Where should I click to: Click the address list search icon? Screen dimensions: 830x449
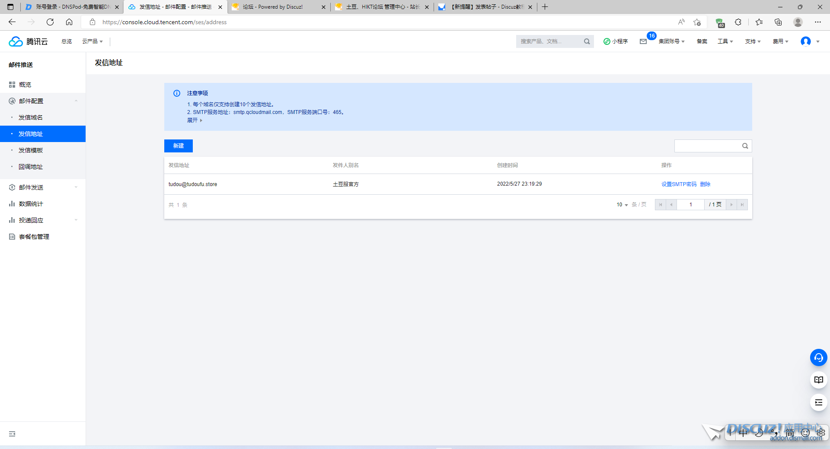(x=745, y=146)
